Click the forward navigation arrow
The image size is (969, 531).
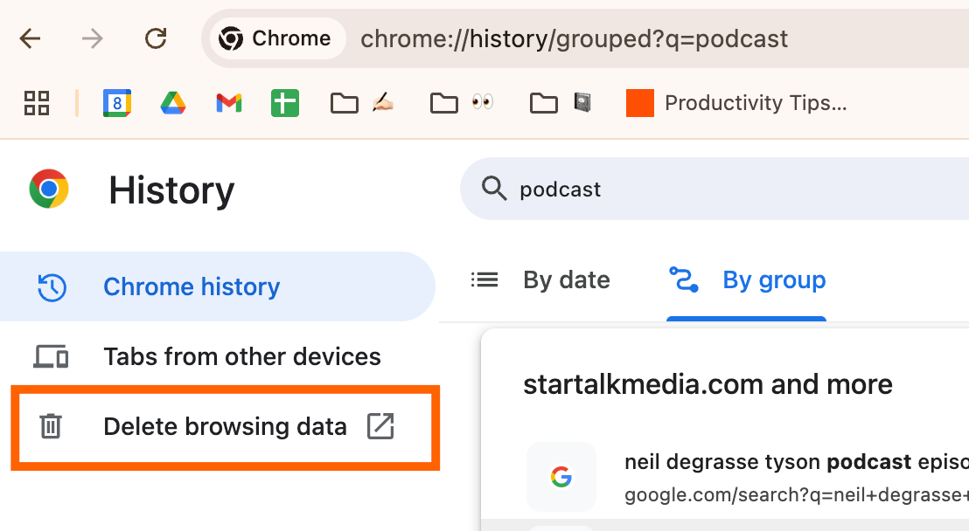click(92, 39)
